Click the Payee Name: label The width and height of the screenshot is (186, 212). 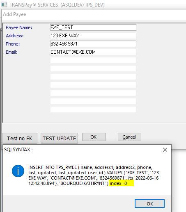pos(19,27)
